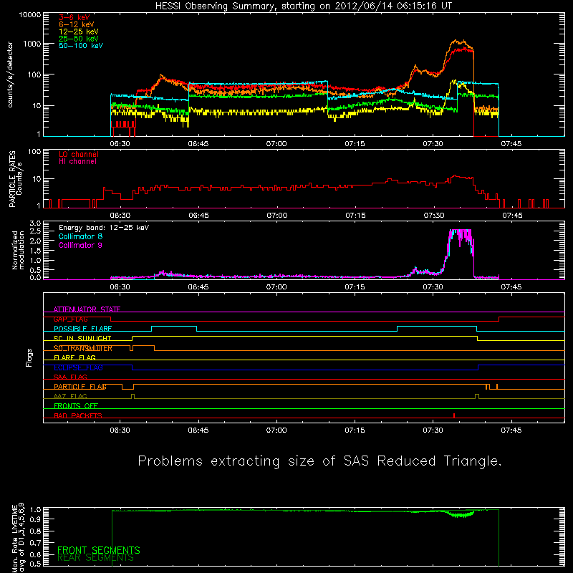Select the PARTICLE_FLAG label
573x573 pixels.
point(80,387)
